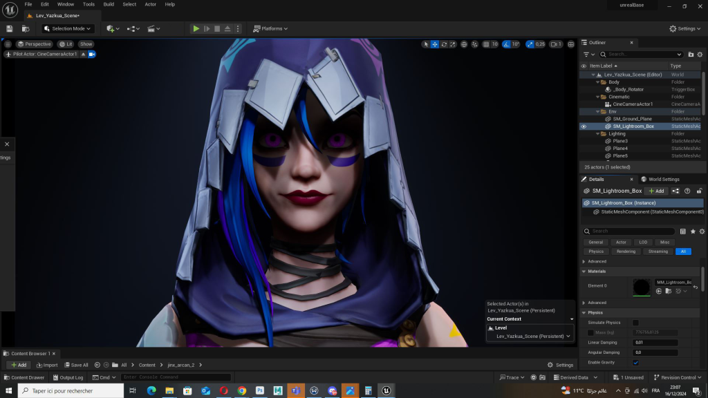The height and width of the screenshot is (398, 708).
Task: Select the Physics filter in Details
Action: (596, 252)
